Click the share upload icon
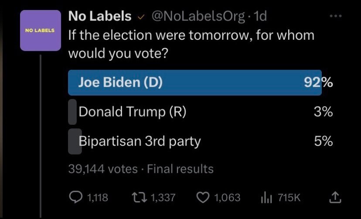This screenshot has height=219, width=361. [335, 197]
